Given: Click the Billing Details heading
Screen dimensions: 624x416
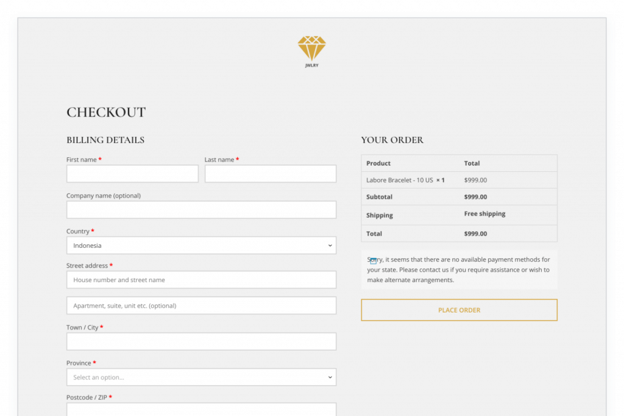Looking at the screenshot, I should point(105,140).
